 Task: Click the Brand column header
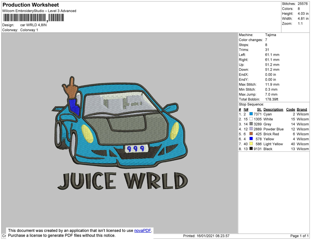302,109
